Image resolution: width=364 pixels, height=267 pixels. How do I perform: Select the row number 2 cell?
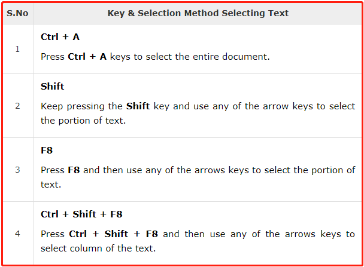(17, 106)
